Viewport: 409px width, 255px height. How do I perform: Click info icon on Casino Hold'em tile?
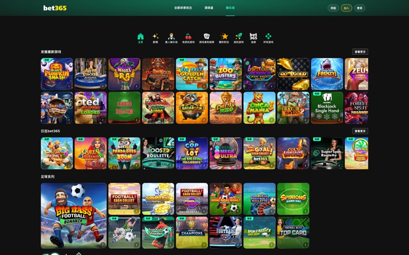click(136, 120)
